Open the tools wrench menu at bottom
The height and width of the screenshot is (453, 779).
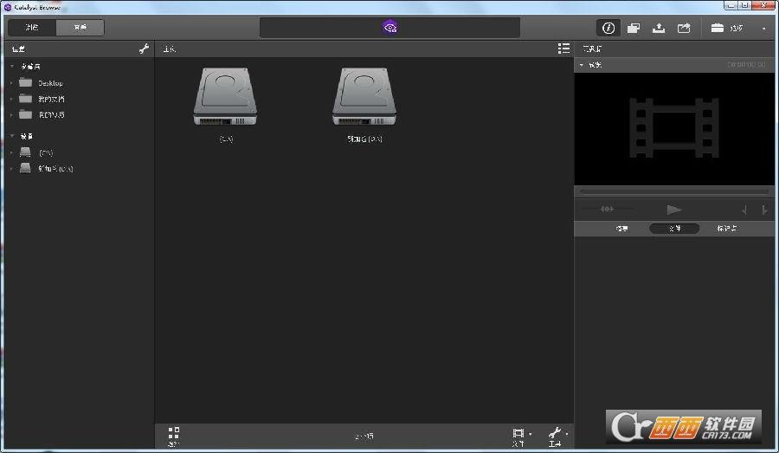point(557,435)
